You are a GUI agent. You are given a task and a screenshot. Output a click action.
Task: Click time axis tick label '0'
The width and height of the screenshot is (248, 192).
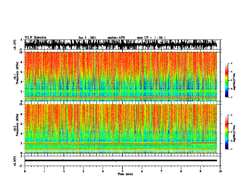[25, 171]
